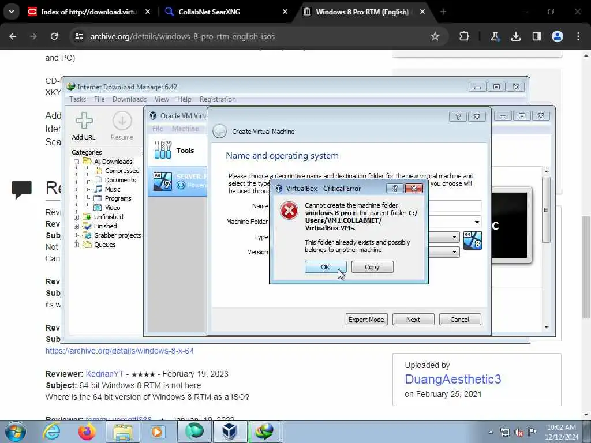Click Expert Mode in Create Virtual Machine
Image resolution: width=591 pixels, height=443 pixels.
point(366,319)
